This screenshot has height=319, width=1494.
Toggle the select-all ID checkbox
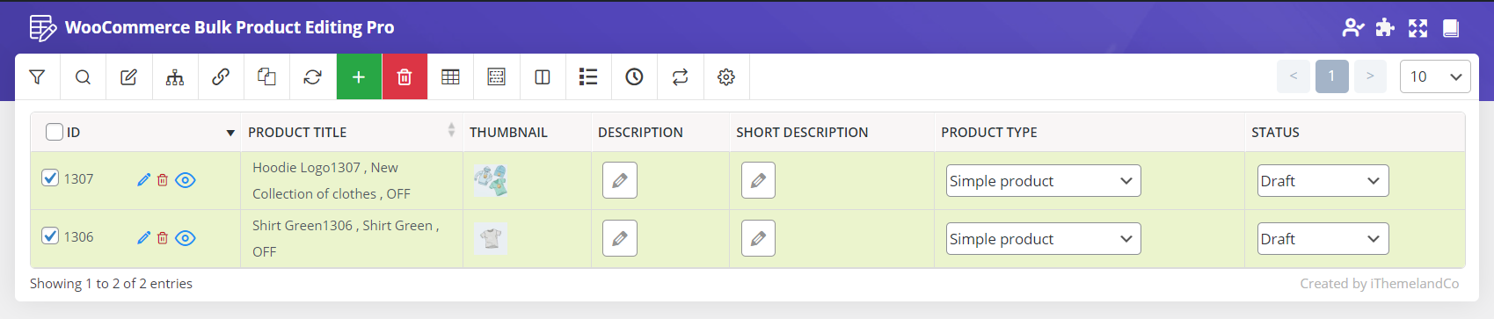55,132
